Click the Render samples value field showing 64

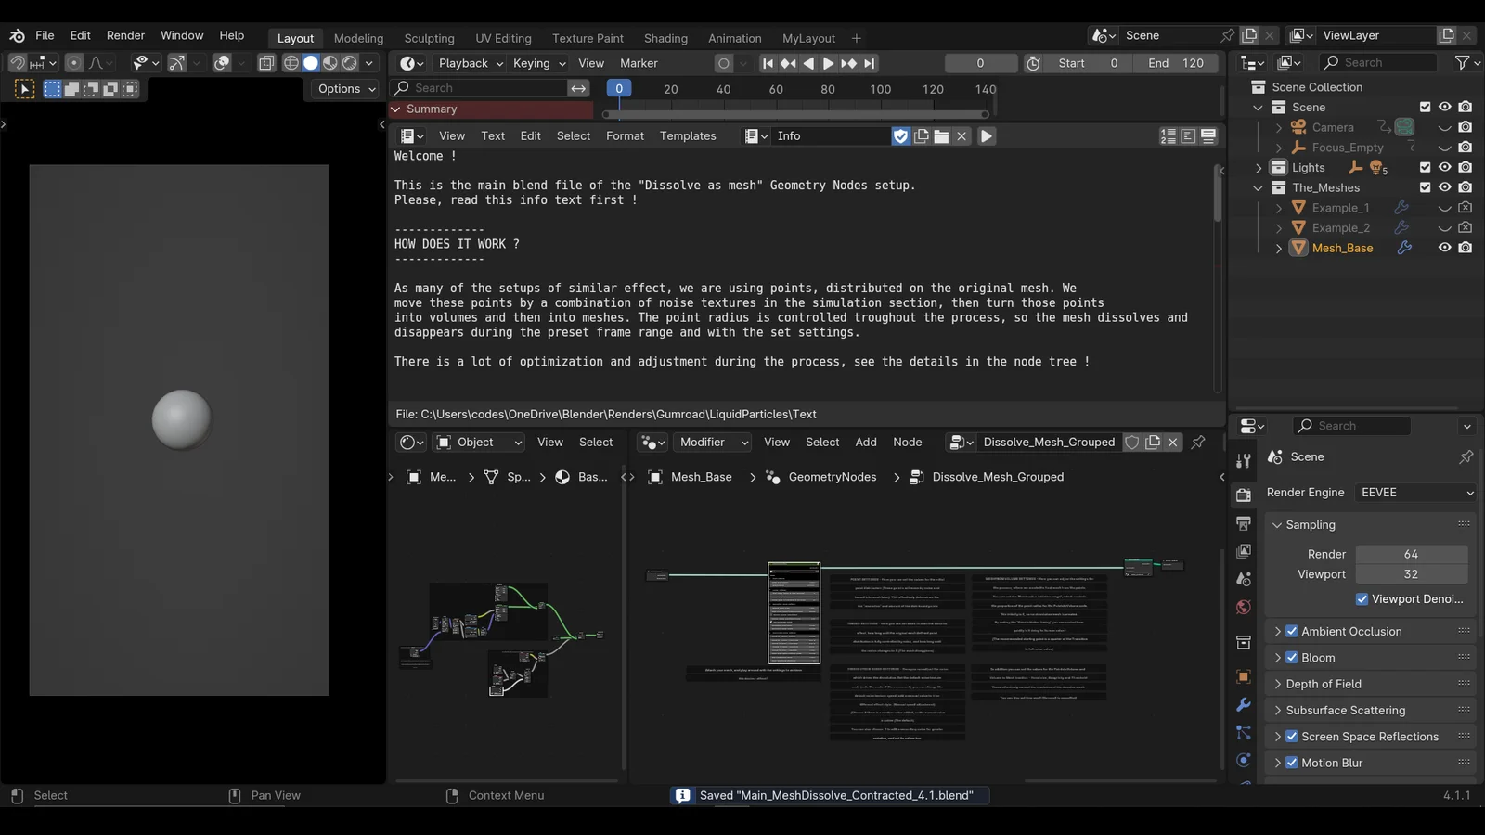(1411, 553)
